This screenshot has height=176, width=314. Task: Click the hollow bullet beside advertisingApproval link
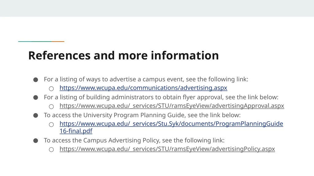point(51,107)
